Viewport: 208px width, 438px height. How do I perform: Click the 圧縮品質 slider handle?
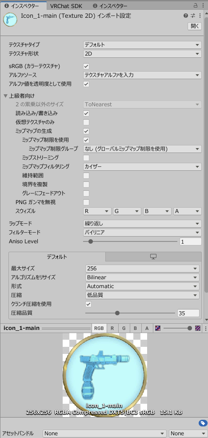click(x=117, y=313)
